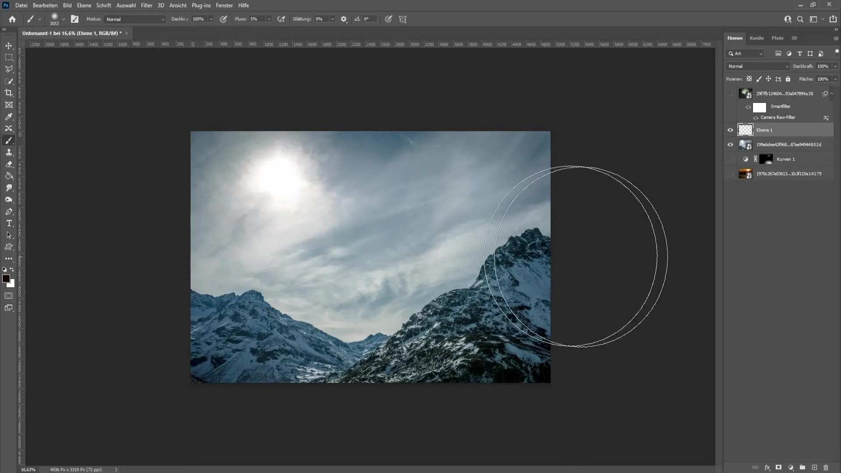Click the Search icon in options bar

[800, 19]
